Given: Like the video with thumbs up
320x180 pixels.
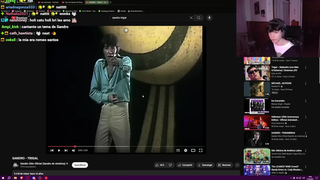Looking at the screenshot, I should pos(160,165).
